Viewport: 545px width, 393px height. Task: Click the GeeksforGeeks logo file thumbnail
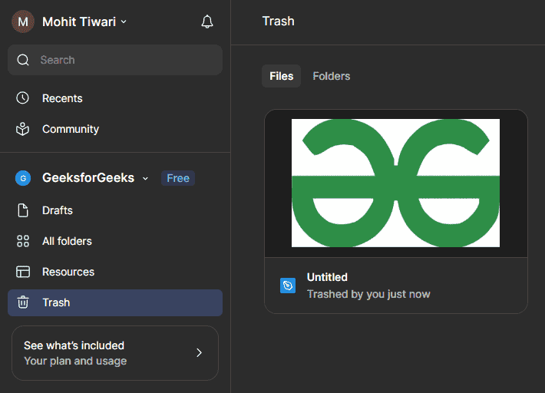click(x=395, y=183)
